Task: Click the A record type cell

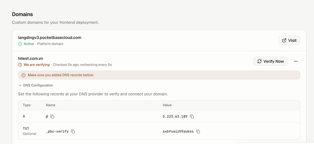Action: click(x=24, y=116)
